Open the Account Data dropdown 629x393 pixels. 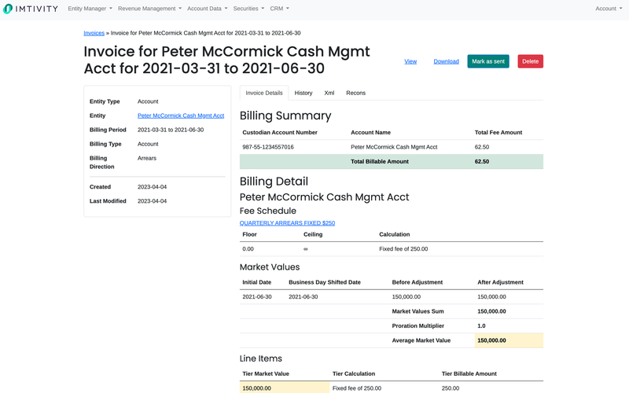(207, 9)
